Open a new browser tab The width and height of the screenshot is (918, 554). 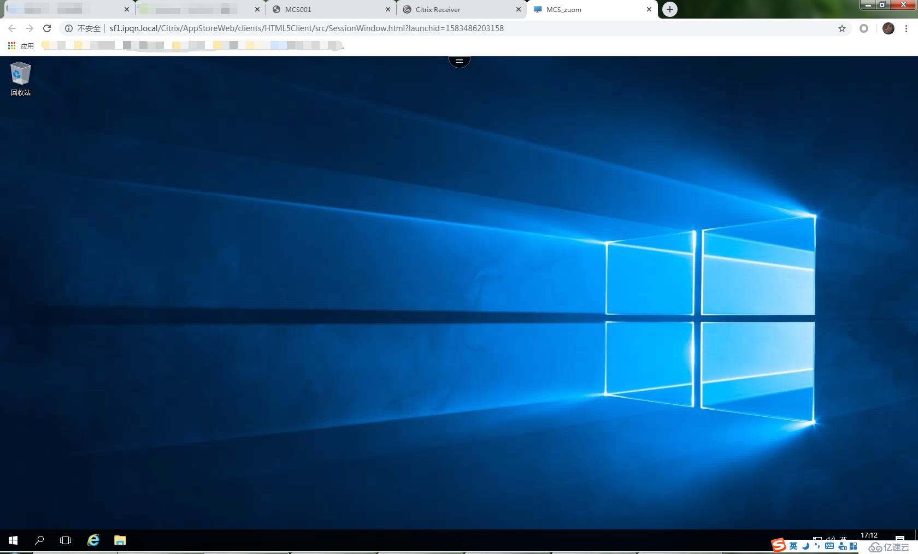pyautogui.click(x=670, y=9)
